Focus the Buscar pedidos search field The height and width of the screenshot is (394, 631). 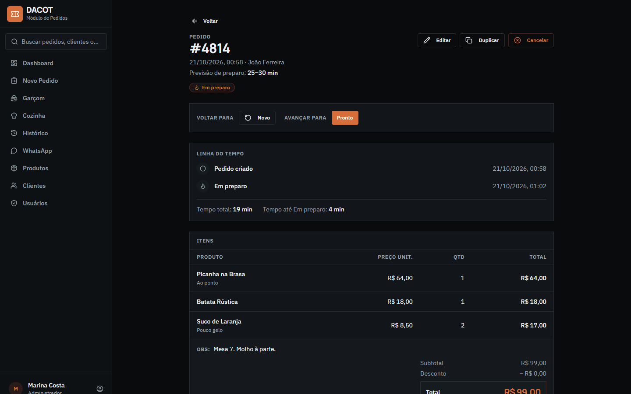(x=56, y=42)
